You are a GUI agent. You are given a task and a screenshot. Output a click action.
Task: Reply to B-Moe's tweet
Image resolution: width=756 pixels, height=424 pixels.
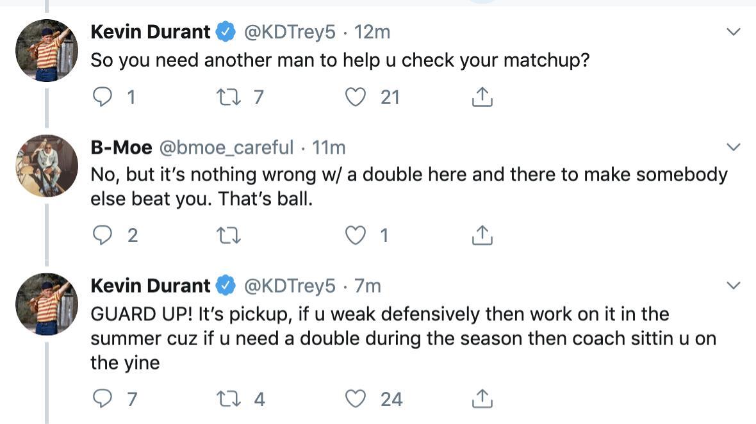[103, 236]
